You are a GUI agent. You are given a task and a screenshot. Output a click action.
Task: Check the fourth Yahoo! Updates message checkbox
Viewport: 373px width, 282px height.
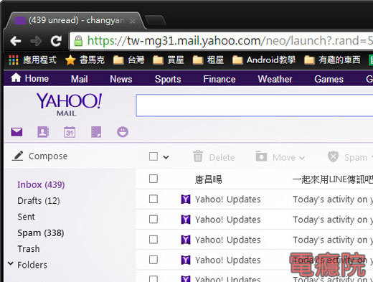[154, 260]
